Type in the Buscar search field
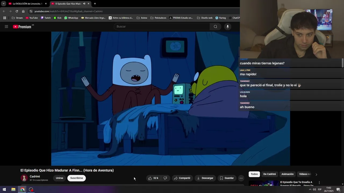 tap(162, 27)
